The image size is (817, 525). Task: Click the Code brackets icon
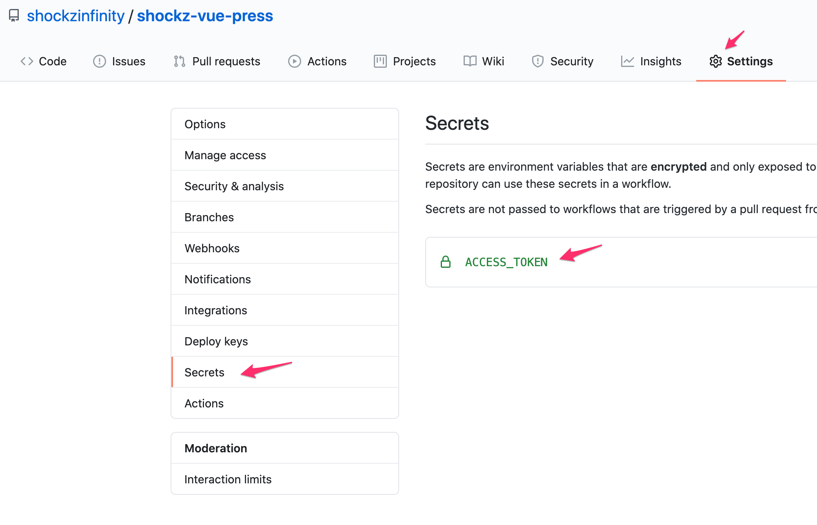tap(27, 61)
